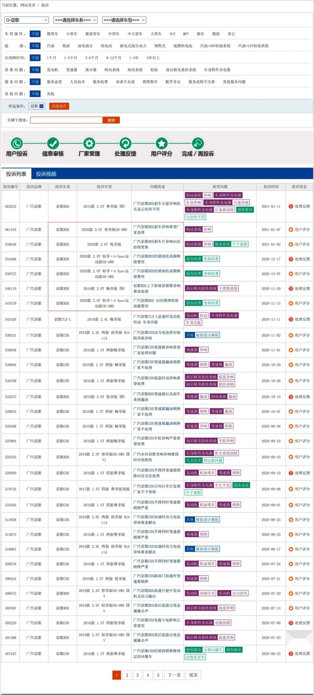Click date cell 2021-01-11
314x695 pixels.
pos(271,206)
